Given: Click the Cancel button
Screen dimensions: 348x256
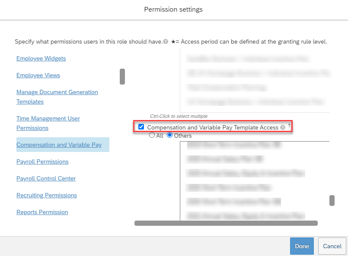Looking at the screenshot, I should point(332,246).
